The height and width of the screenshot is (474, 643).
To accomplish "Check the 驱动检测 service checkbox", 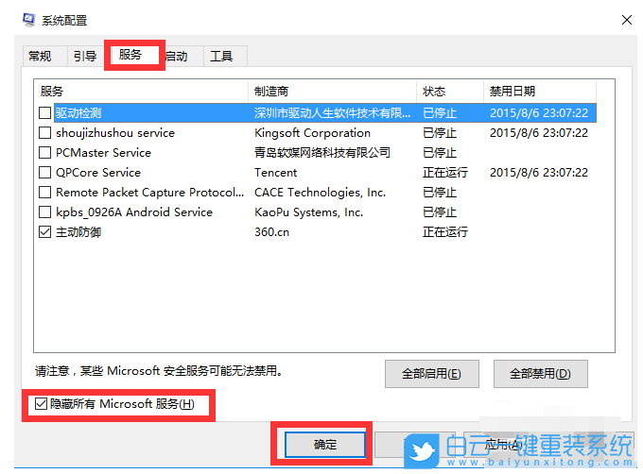I will 44,113.
